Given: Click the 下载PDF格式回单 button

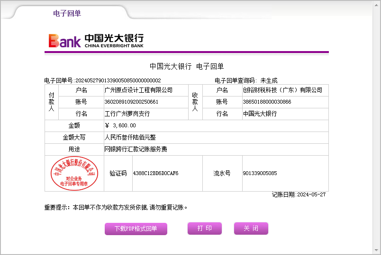Looking at the screenshot, I should click(x=136, y=229).
